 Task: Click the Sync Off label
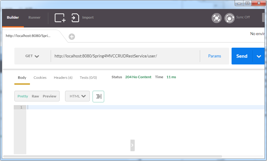click(x=243, y=17)
